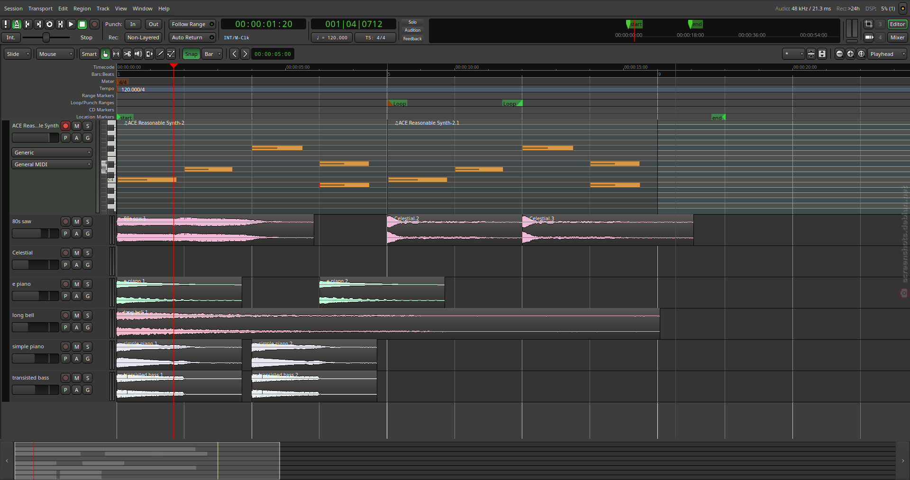This screenshot has height=480, width=910.
Task: Click the play range/selection button
Action: [x=60, y=24]
